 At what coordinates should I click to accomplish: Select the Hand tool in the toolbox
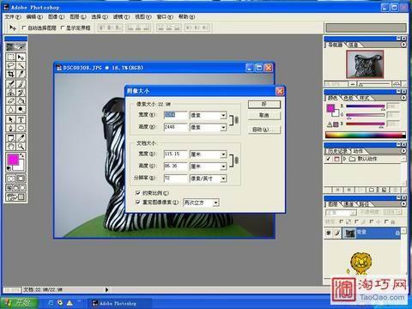click(x=11, y=147)
